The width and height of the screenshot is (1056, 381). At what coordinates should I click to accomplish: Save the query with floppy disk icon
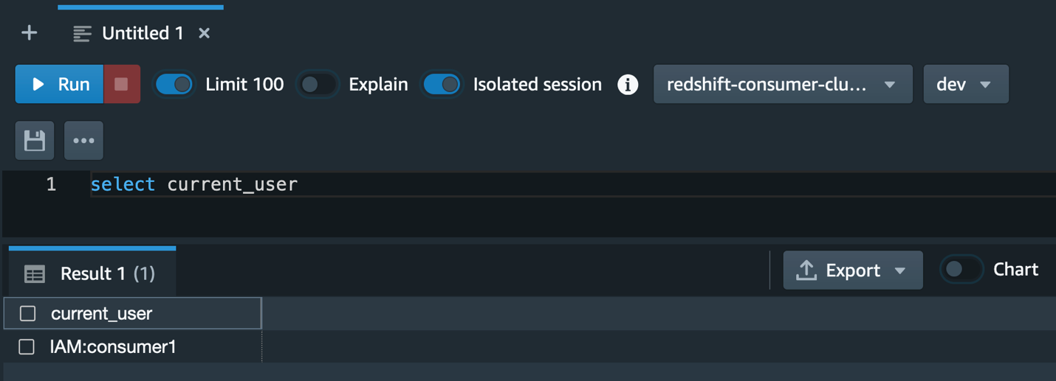pos(35,140)
